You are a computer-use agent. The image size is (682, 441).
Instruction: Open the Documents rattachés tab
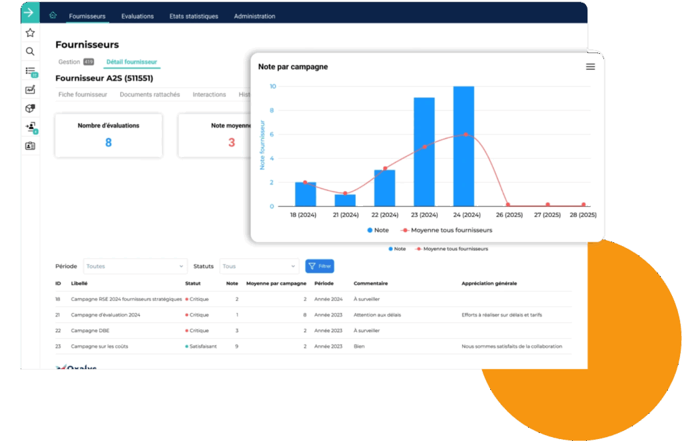[150, 94]
